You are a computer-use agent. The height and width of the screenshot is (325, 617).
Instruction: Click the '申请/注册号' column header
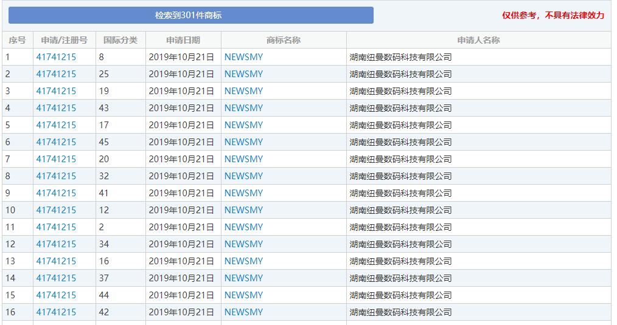click(64, 40)
